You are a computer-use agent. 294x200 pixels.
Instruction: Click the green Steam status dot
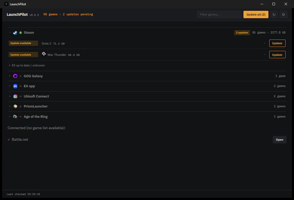coord(21,33)
